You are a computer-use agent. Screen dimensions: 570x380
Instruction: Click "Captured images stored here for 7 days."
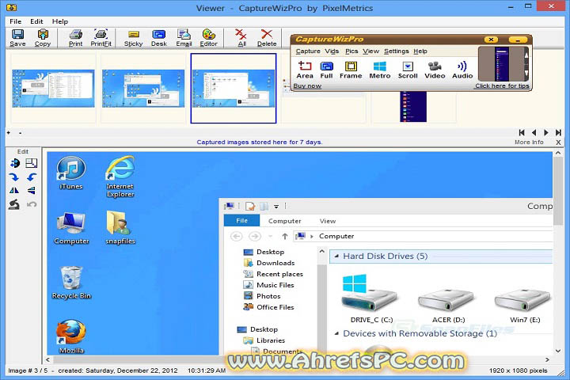point(260,142)
